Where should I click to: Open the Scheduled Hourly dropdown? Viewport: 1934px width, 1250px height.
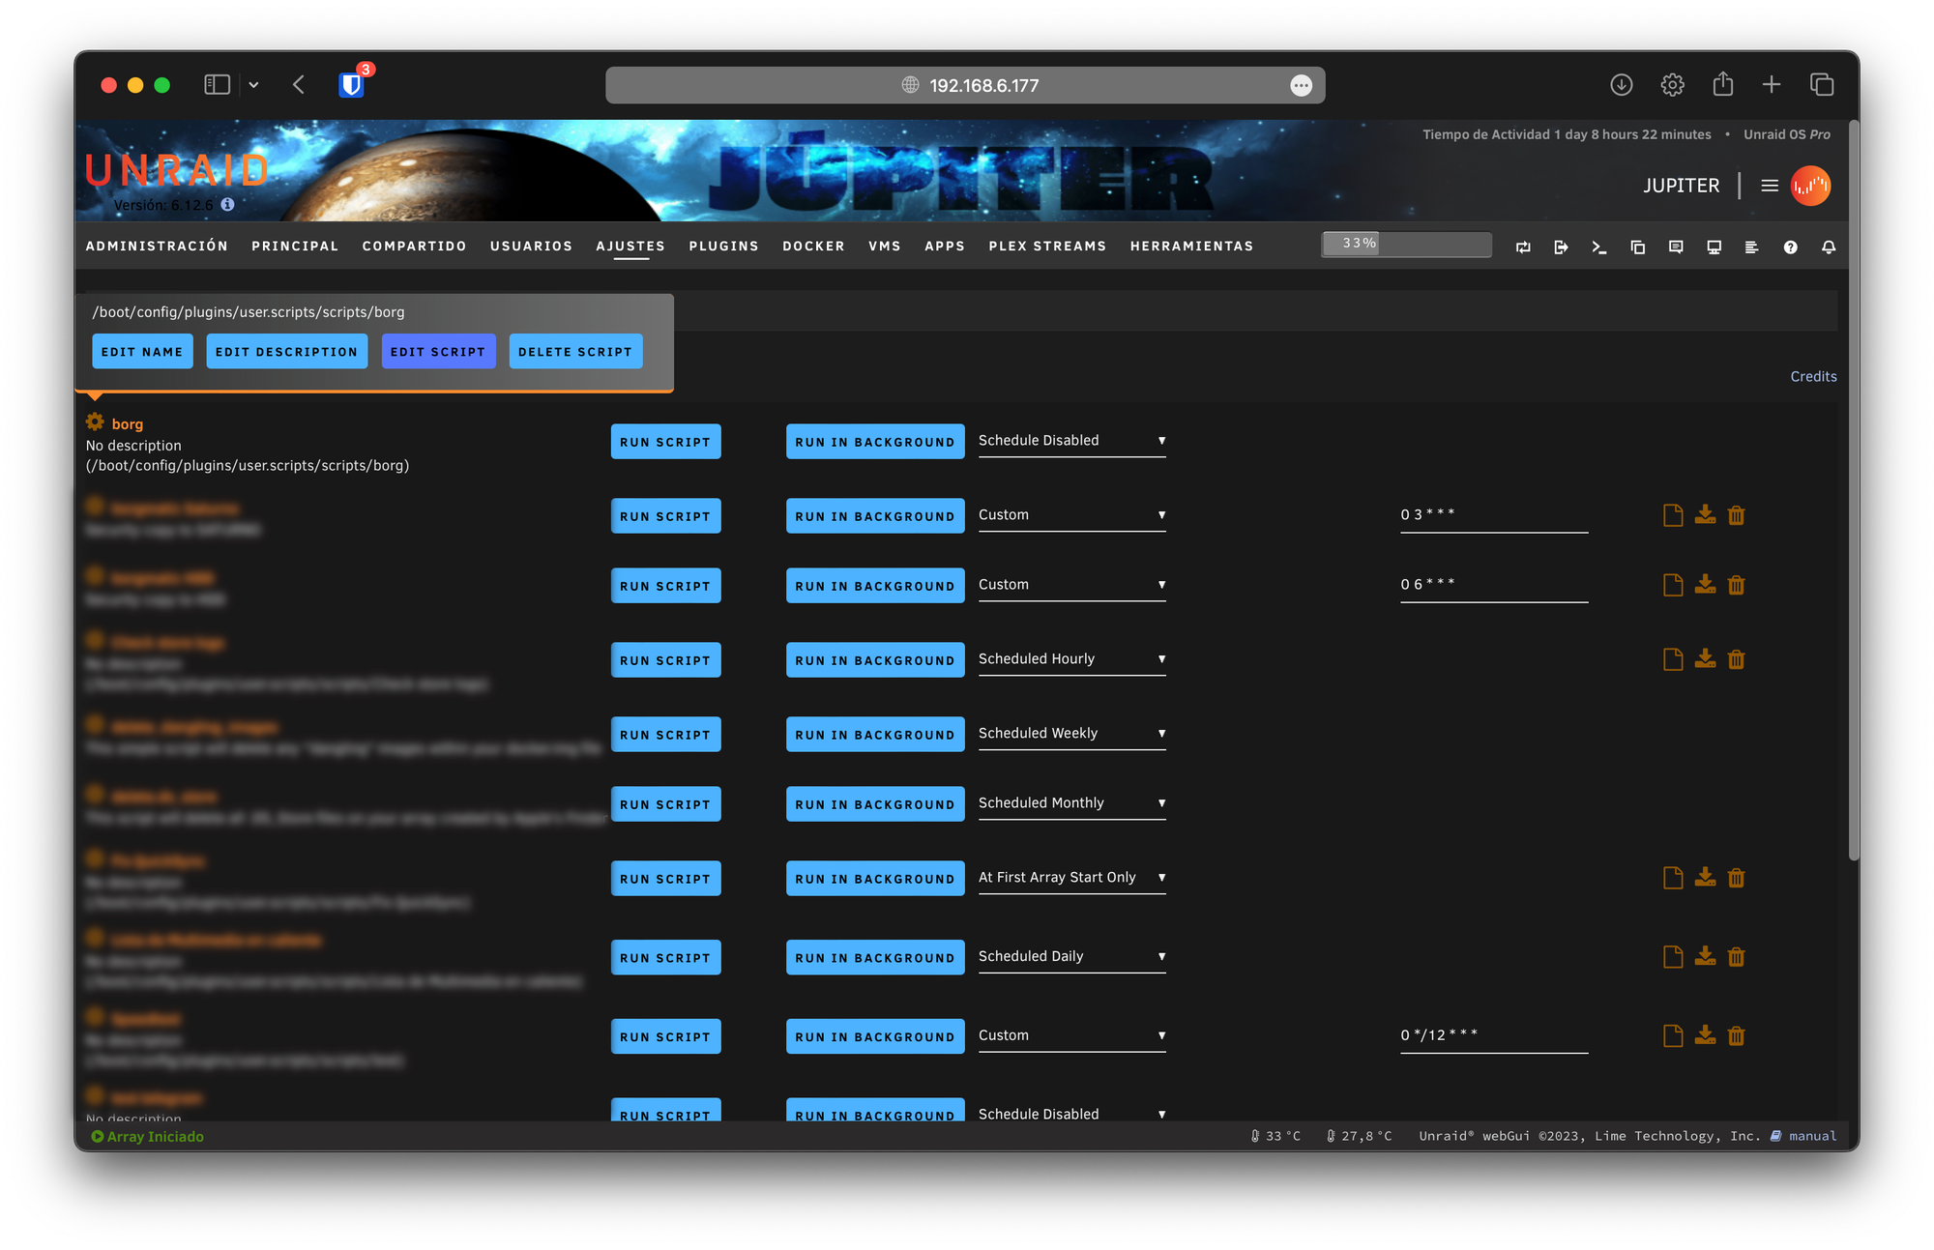(1071, 659)
